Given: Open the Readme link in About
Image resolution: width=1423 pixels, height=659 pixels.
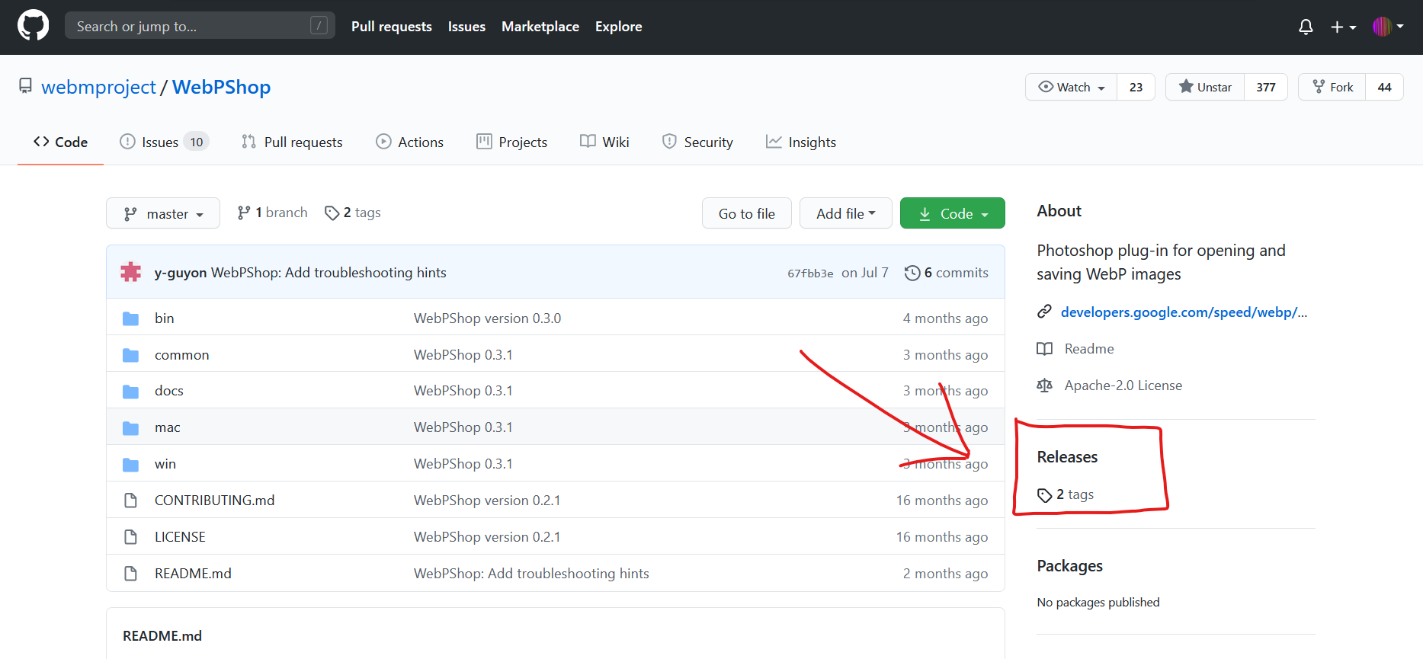Looking at the screenshot, I should 1089,349.
